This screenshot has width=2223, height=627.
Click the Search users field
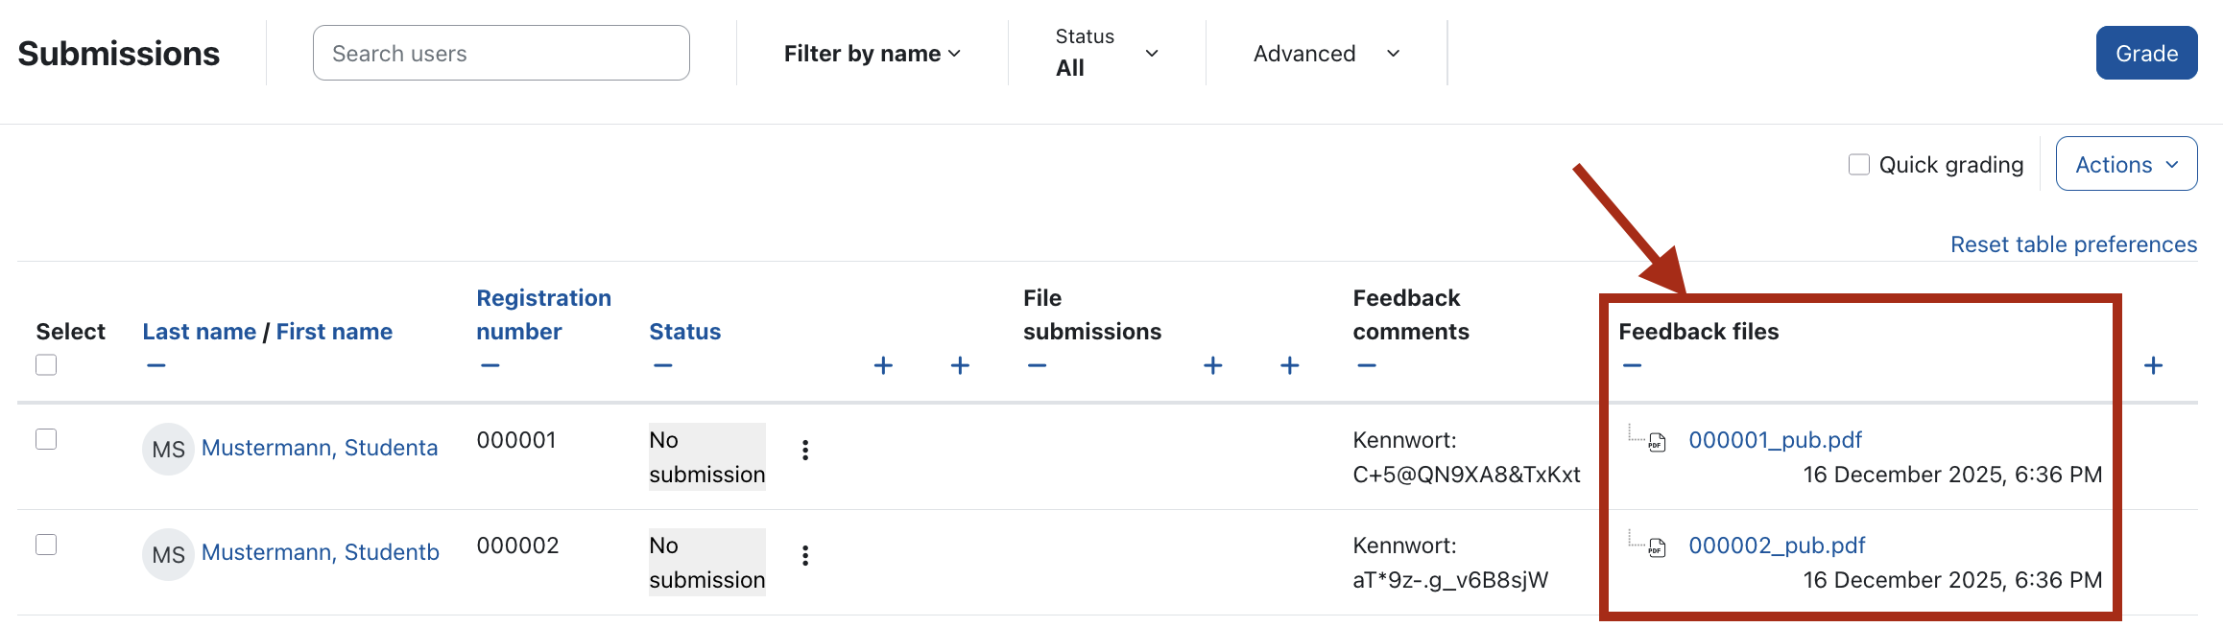click(x=501, y=54)
